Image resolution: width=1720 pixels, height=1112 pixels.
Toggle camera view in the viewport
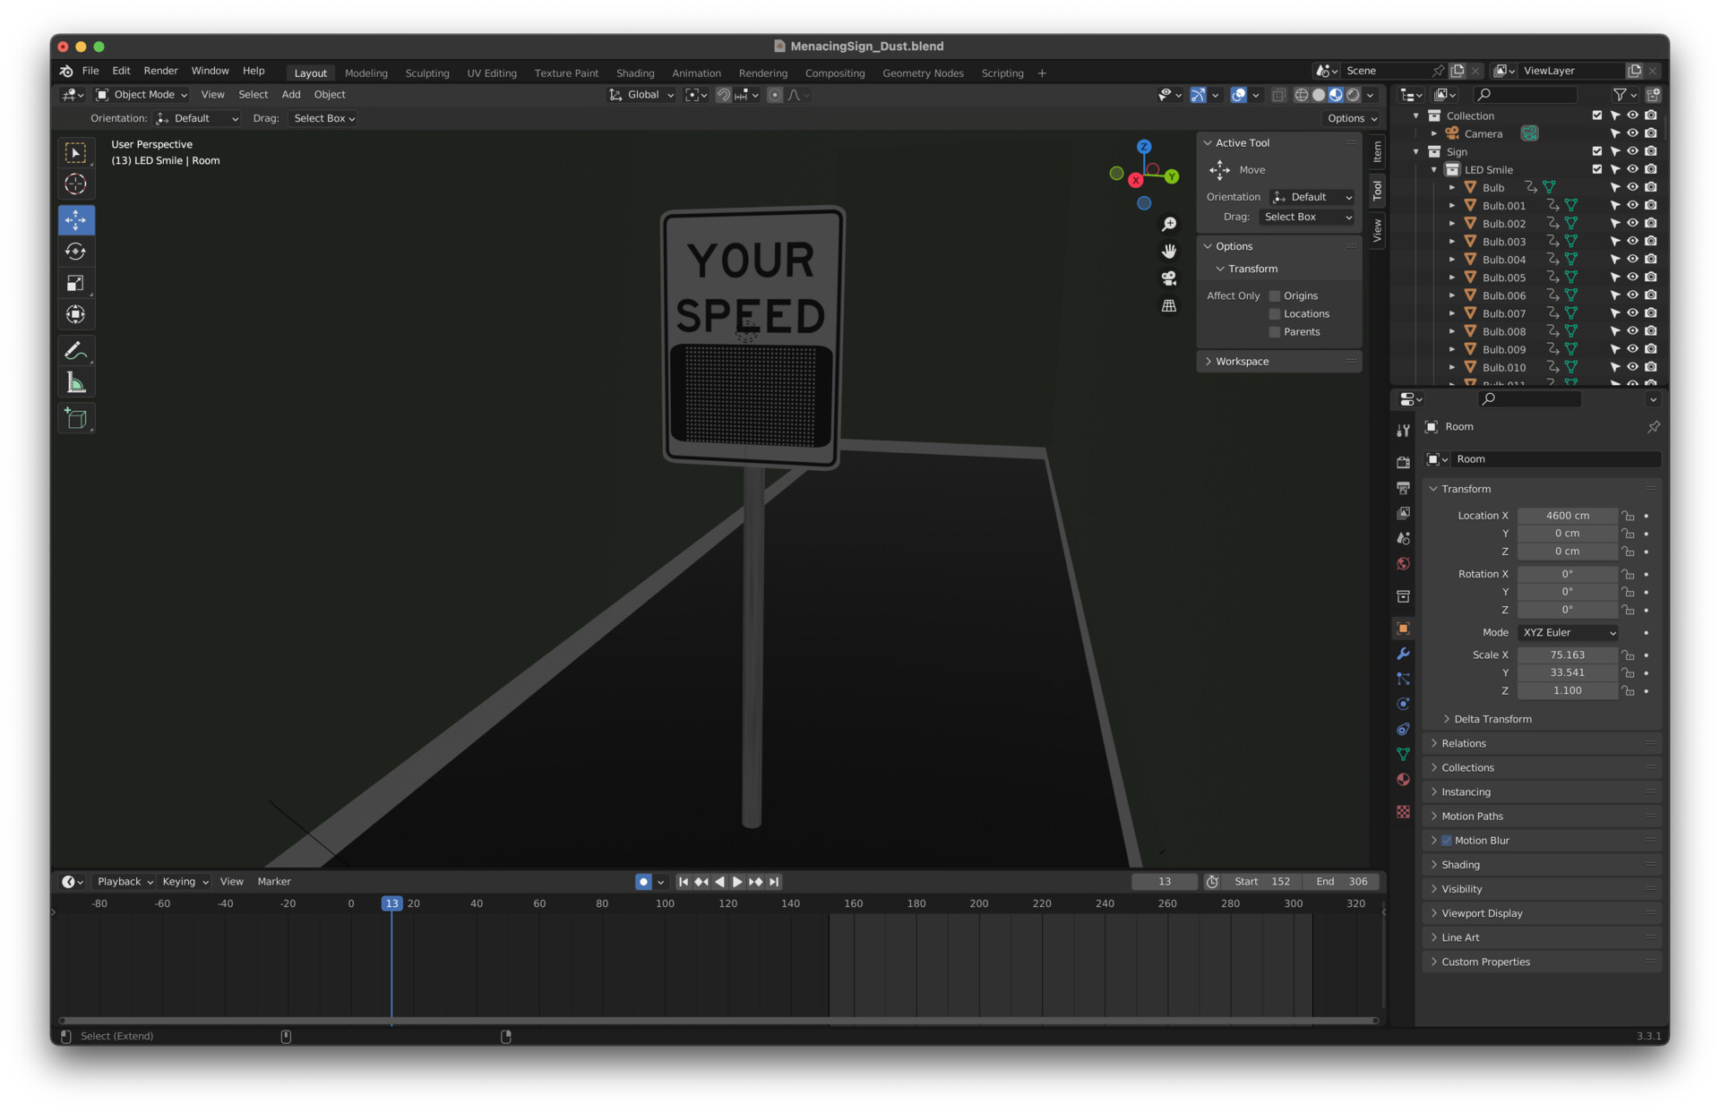tap(1169, 278)
